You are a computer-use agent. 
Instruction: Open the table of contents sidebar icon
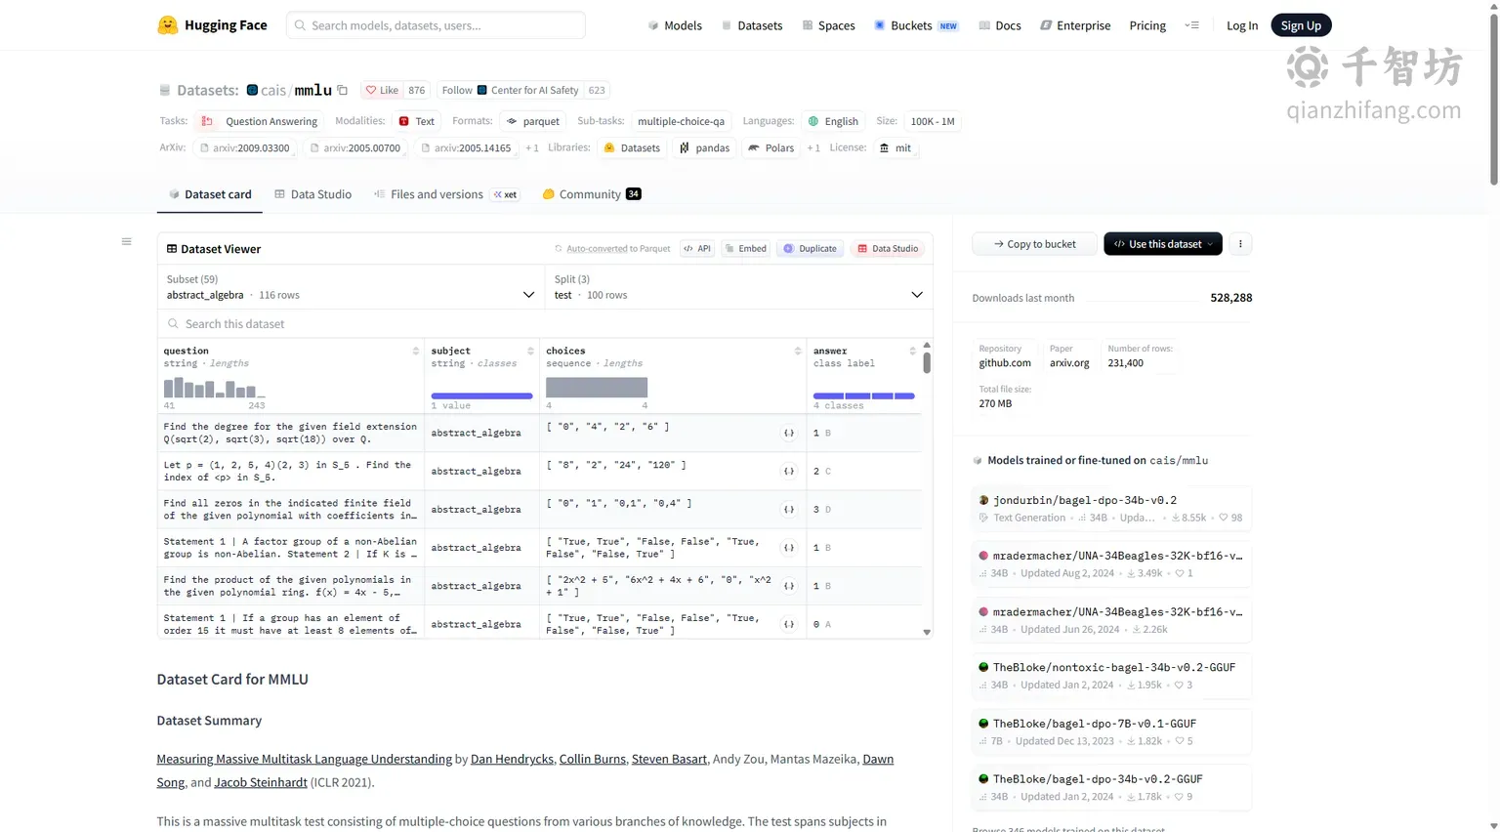point(126,241)
